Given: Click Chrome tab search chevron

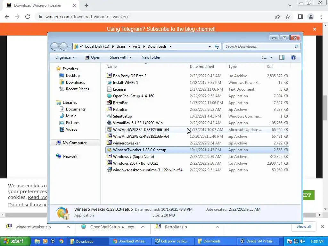Looking at the screenshot, I should pyautogui.click(x=290, y=5).
